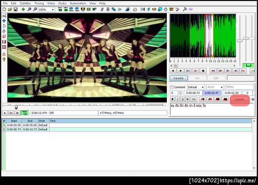
Task: Select the standard crosshair video tool
Action: tap(4, 15)
